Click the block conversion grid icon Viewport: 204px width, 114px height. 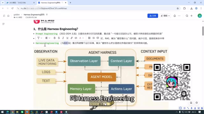[x=89, y=38]
